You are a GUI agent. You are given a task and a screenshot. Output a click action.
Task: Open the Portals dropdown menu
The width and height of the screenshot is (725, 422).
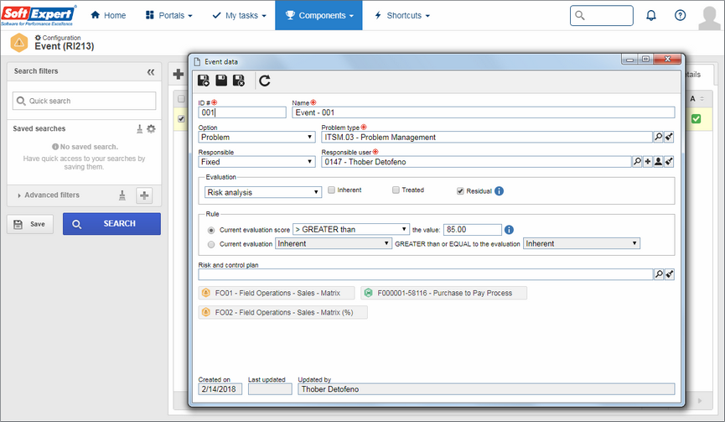tap(169, 15)
